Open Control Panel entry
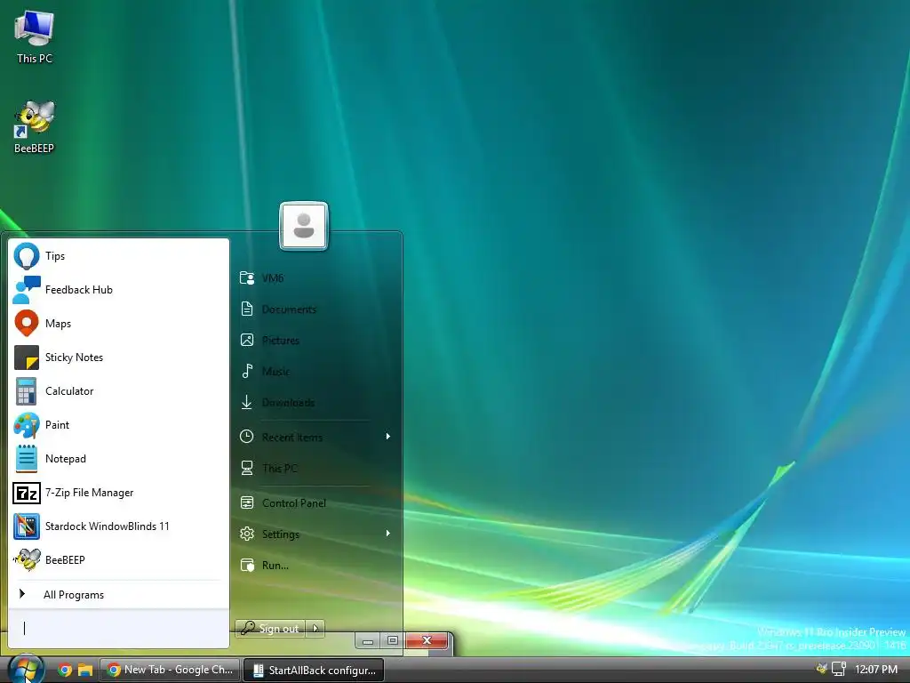 (315, 503)
